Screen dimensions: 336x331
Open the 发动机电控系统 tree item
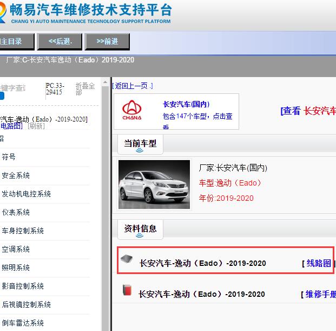pyautogui.click(x=26, y=194)
